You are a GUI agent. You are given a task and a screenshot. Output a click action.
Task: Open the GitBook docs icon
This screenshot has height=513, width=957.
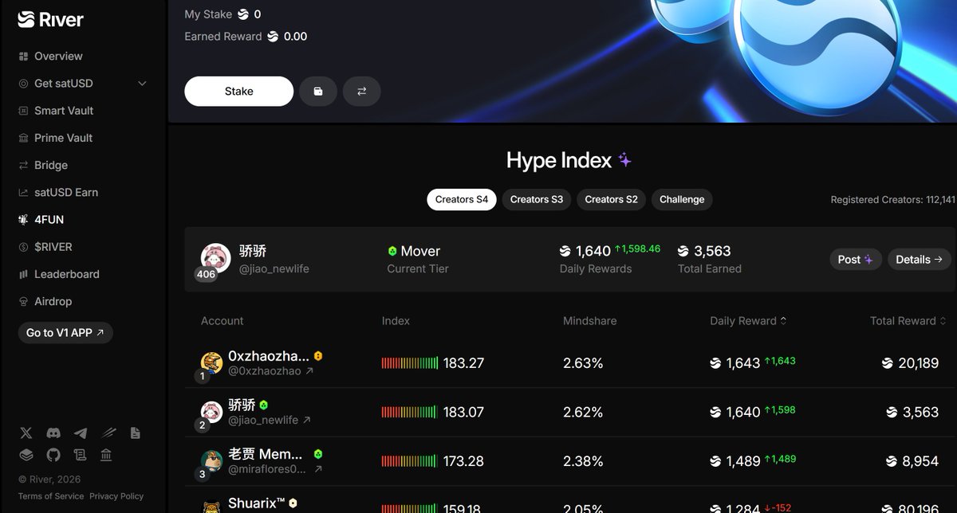26,455
